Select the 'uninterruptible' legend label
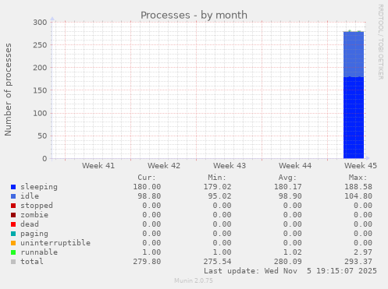The image size is (388, 289). pyautogui.click(x=55, y=243)
